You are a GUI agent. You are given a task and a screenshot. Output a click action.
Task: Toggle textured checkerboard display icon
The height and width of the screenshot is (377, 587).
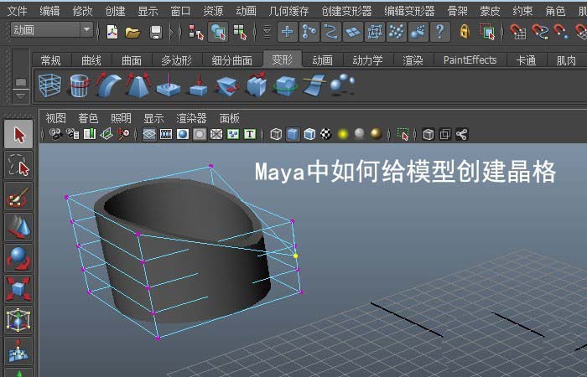326,134
